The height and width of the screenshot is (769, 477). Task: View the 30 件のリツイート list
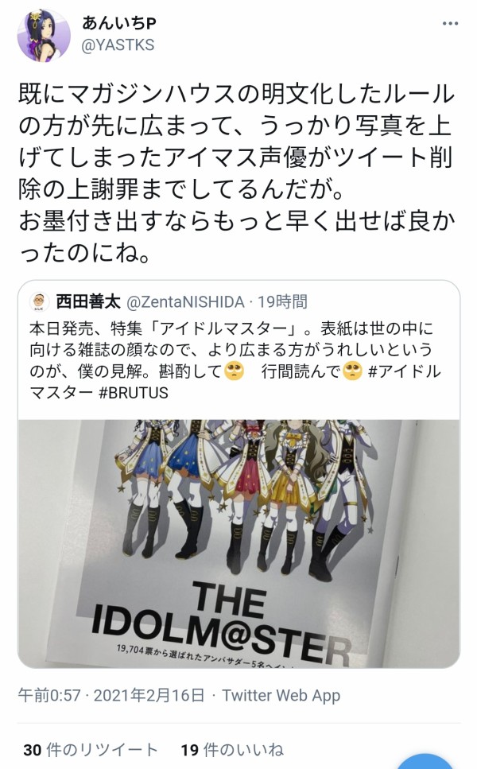coord(90,750)
